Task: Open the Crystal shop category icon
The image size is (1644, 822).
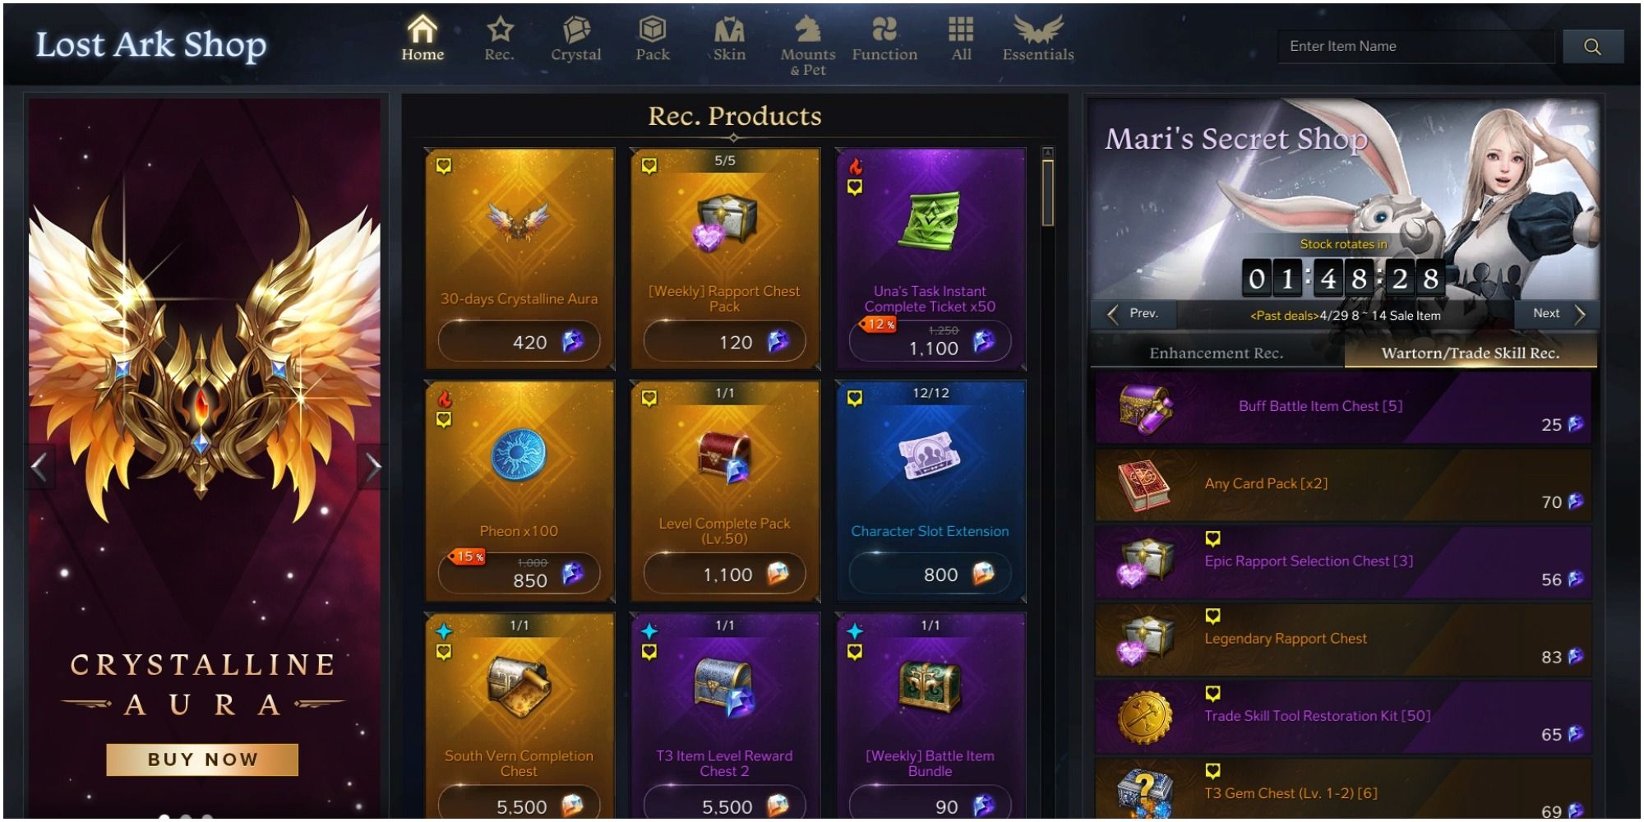Action: [575, 30]
